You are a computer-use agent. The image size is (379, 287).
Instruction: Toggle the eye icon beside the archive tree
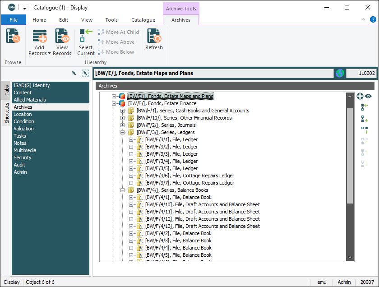pyautogui.click(x=369, y=96)
